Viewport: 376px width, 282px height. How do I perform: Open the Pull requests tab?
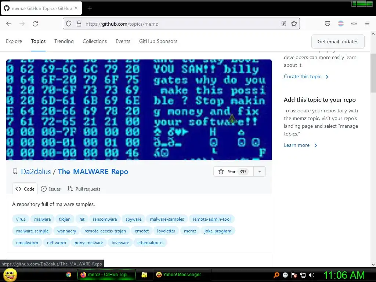(84, 189)
